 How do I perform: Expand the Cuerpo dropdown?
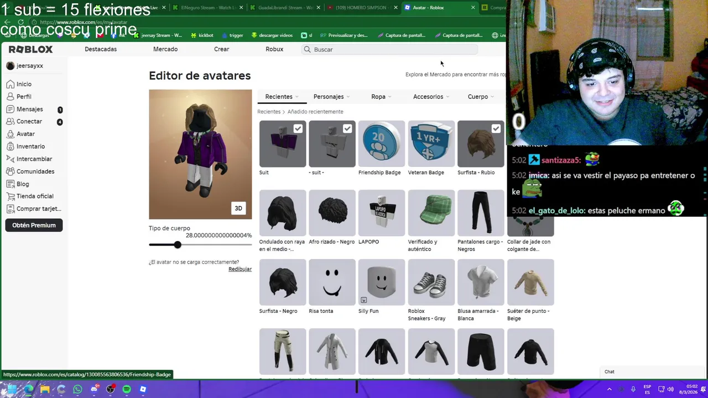pos(481,97)
